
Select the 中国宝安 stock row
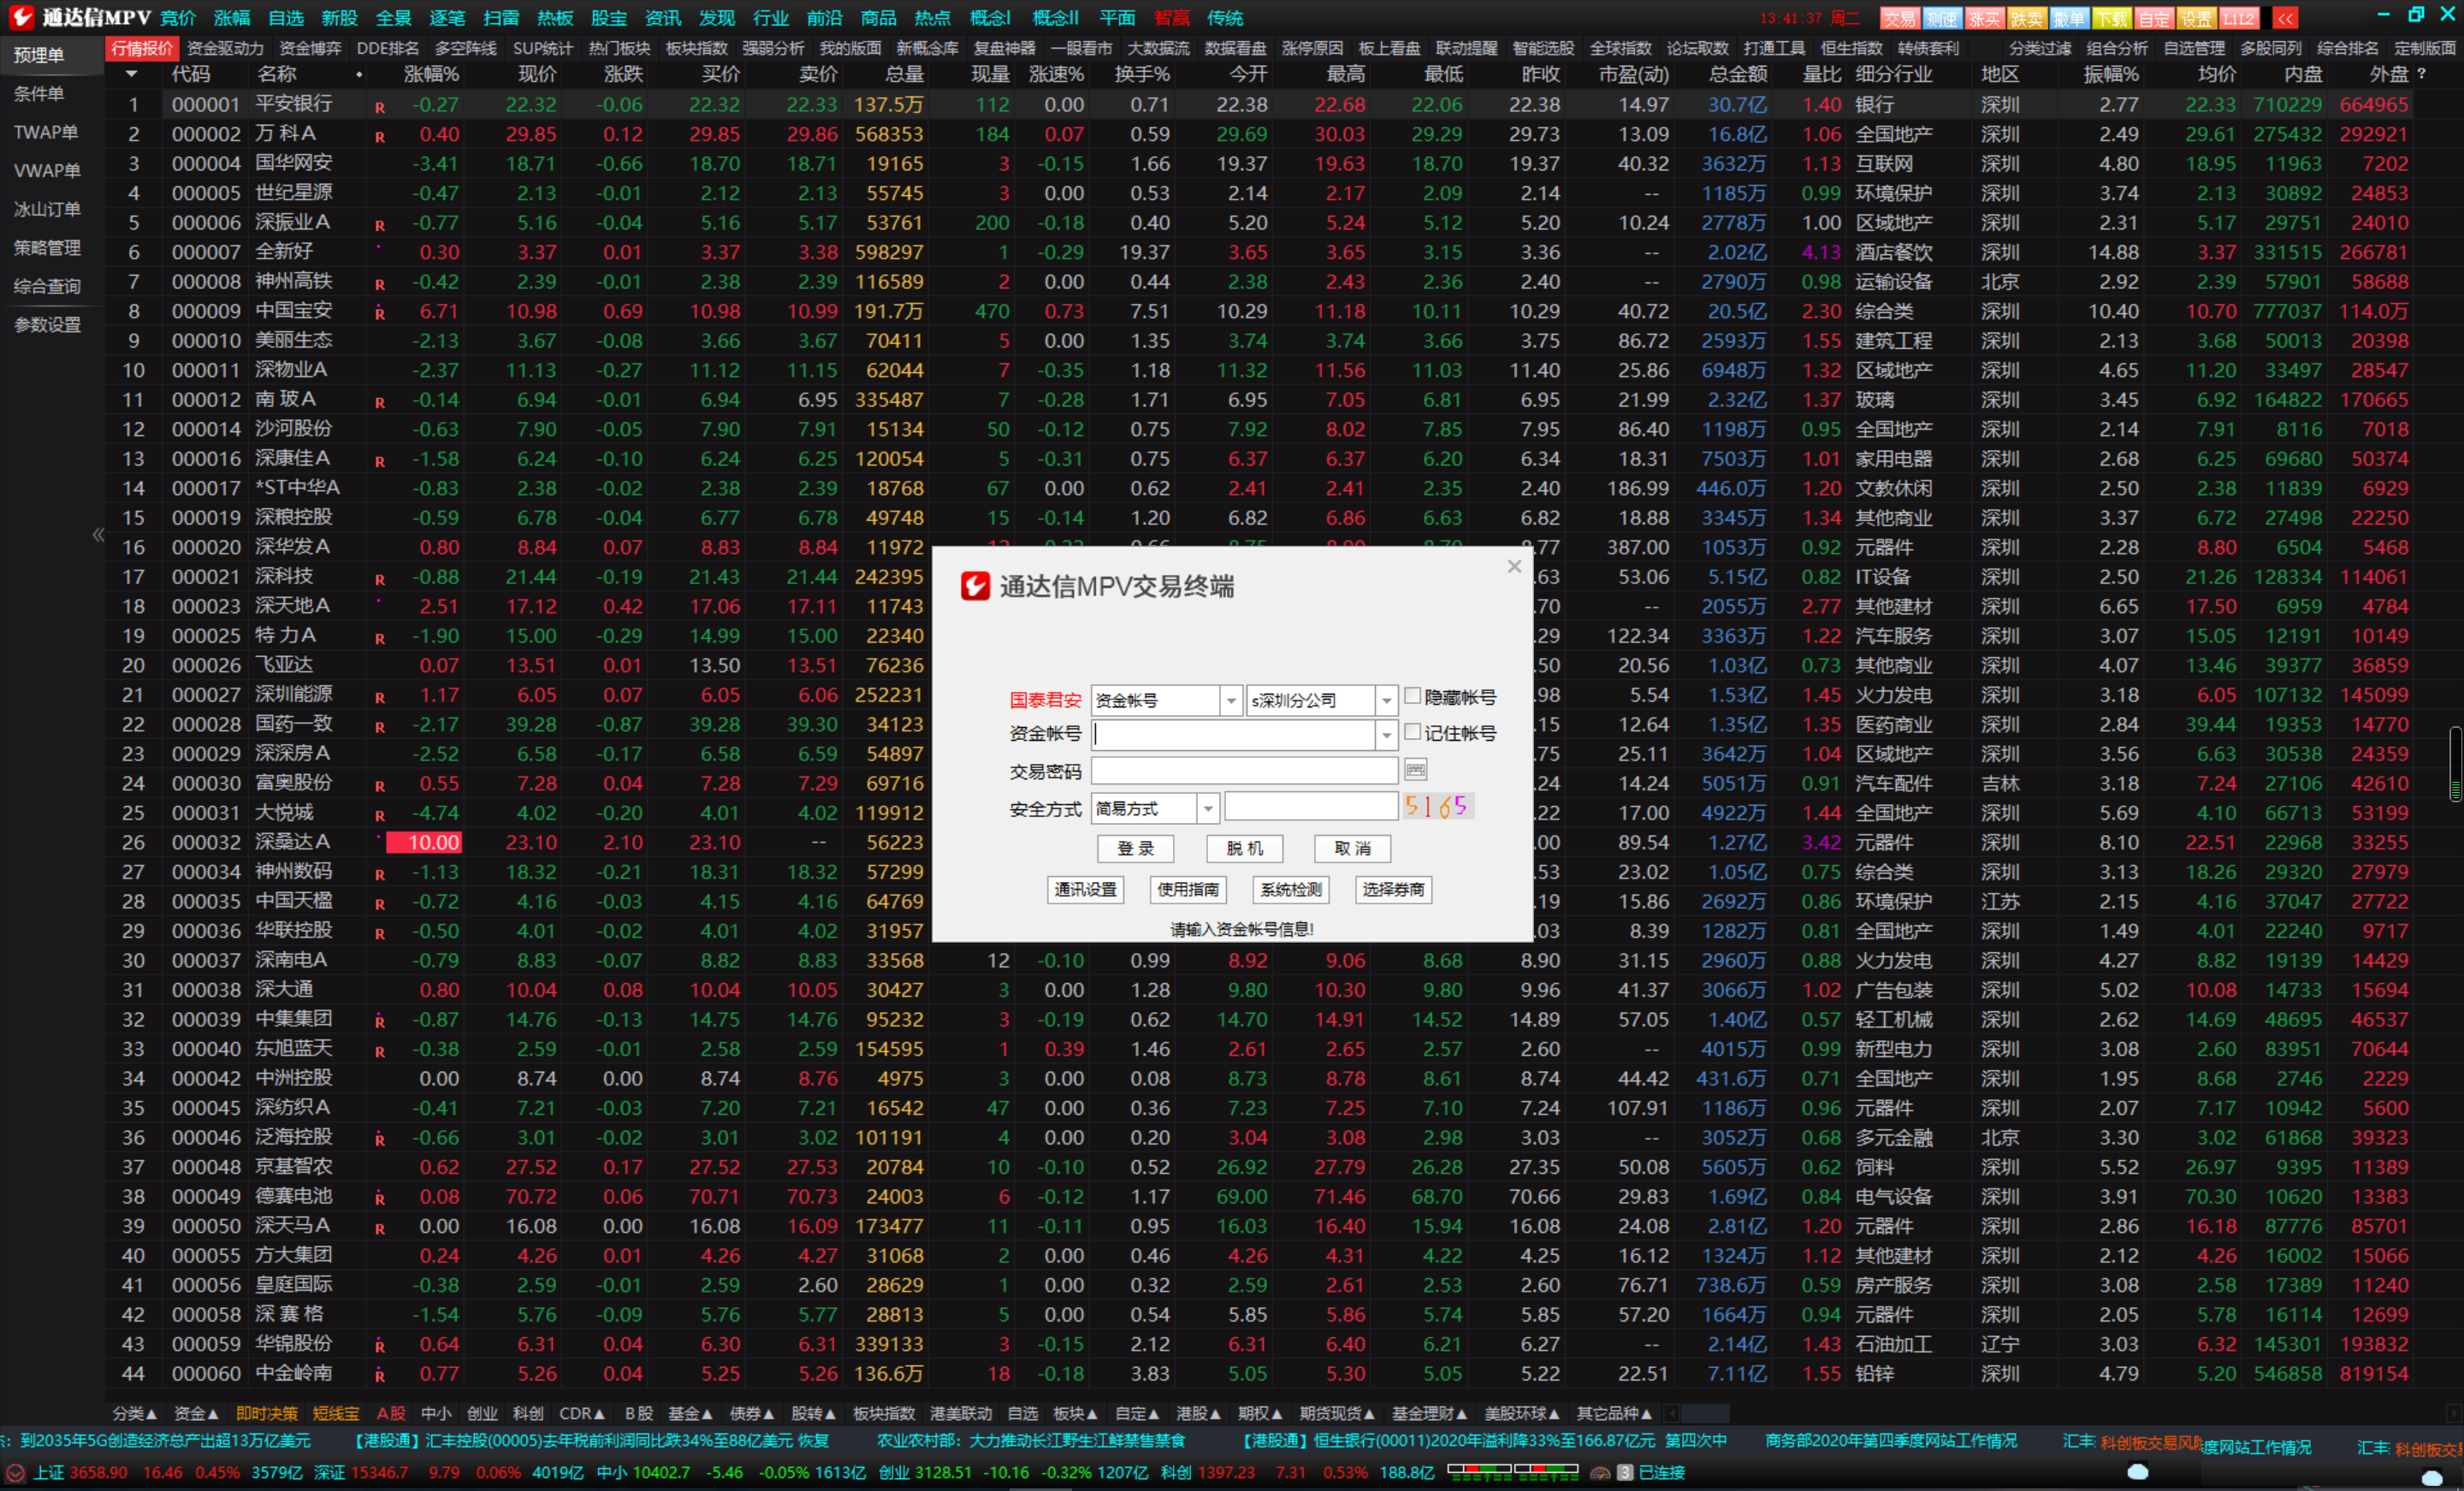(x=1259, y=311)
